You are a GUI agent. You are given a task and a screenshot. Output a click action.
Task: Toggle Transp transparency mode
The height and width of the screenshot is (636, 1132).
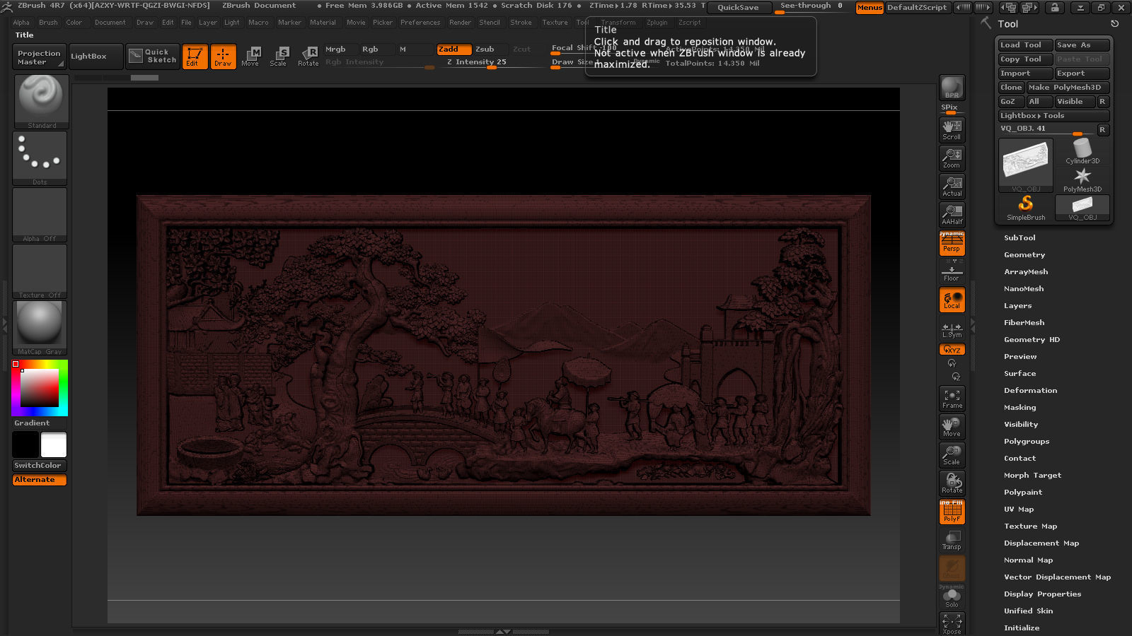pos(952,540)
